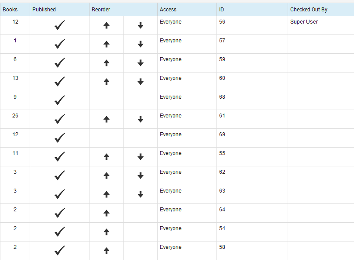The image size is (354, 262).
Task: Sort table by Access column header
Action: pos(168,10)
